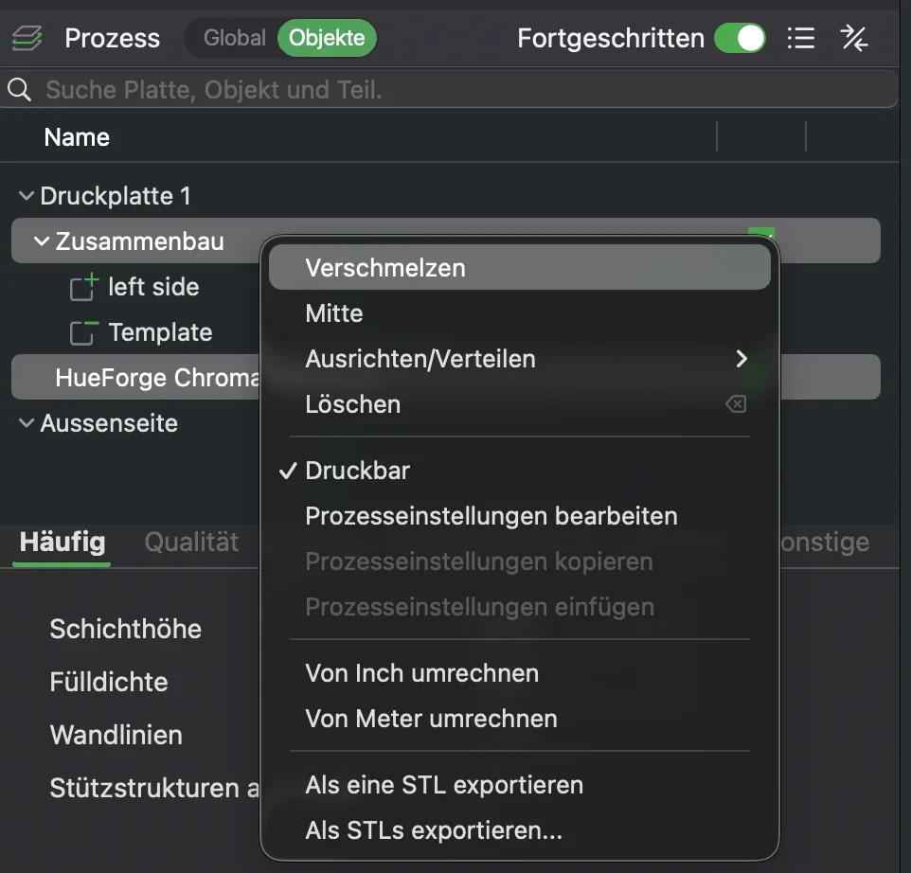Select the Template negative part icon

(x=83, y=333)
